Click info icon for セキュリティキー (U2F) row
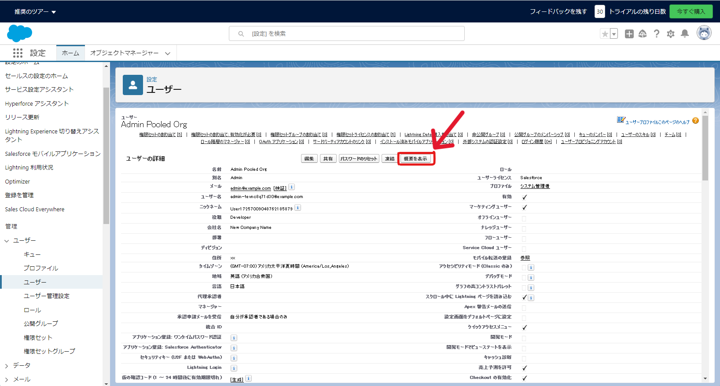Image resolution: width=720 pixels, height=386 pixels. (234, 358)
